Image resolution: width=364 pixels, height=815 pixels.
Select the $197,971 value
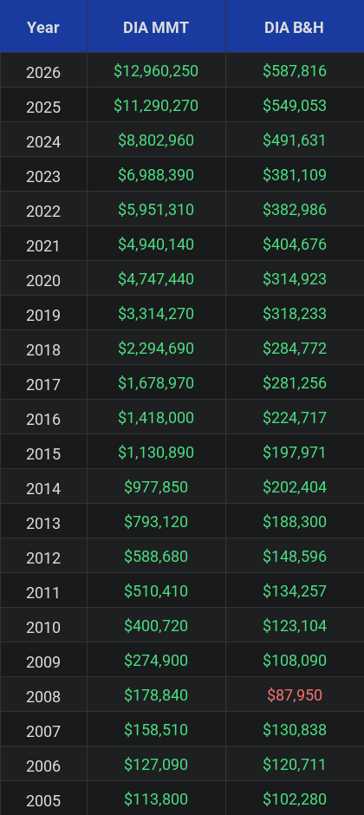pyautogui.click(x=295, y=453)
